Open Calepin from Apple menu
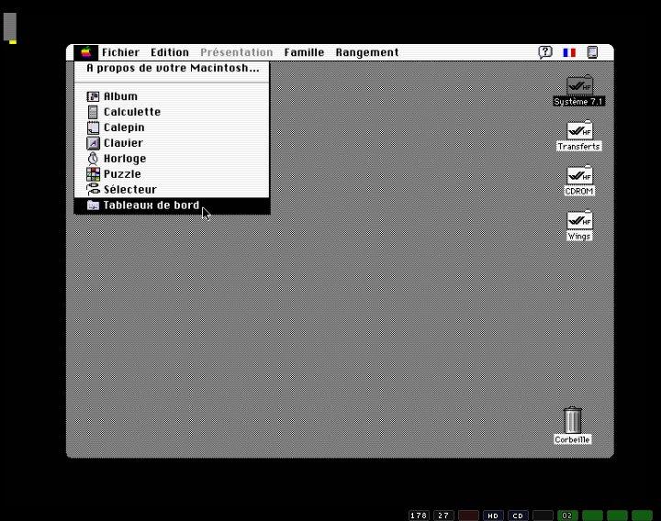This screenshot has height=521, width=661. coord(172,127)
